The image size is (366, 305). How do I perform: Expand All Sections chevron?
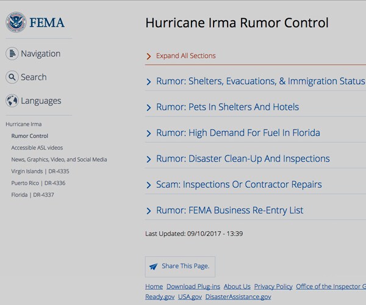149,56
